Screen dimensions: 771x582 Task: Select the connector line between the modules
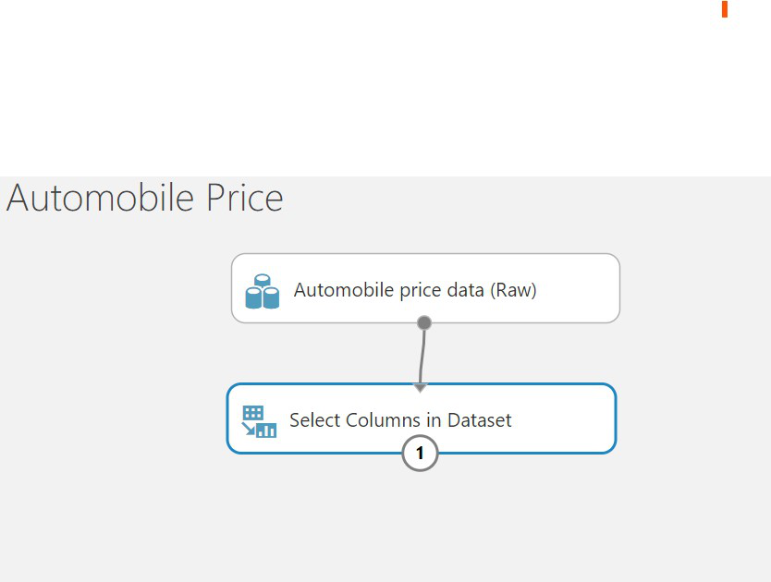(x=422, y=356)
